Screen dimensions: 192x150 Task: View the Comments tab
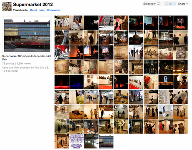pos(53,10)
